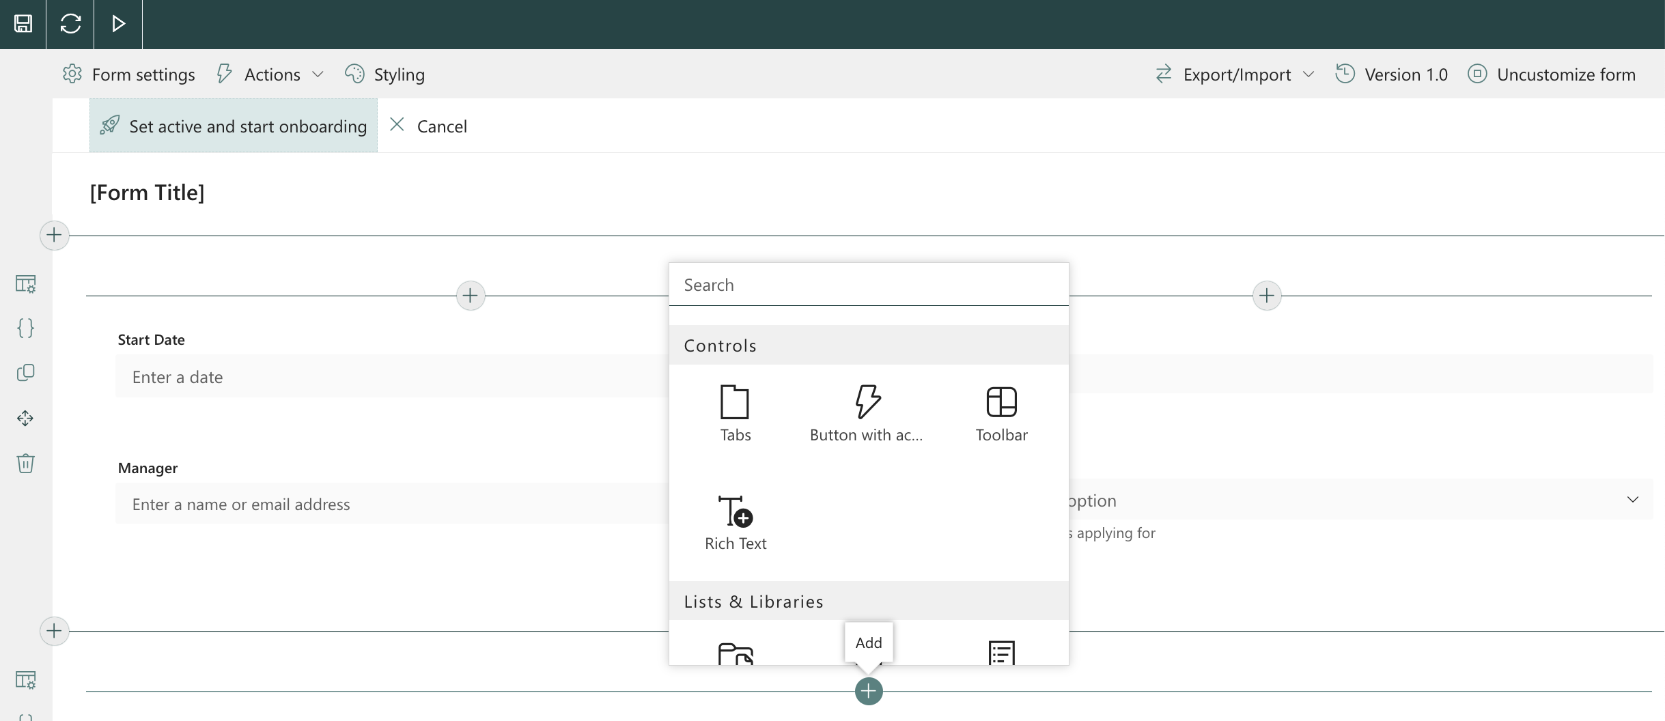Add the Tabs control

pos(735,414)
